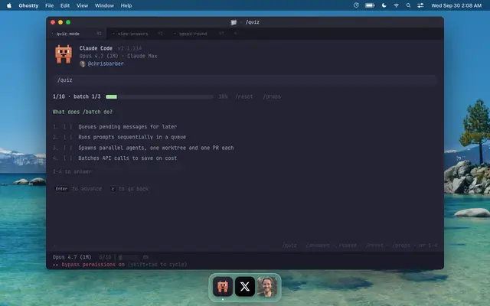The image size is (490, 306).
Task: Click 'Opus 4.7 (1M)' in bottom status line
Action: (72, 257)
